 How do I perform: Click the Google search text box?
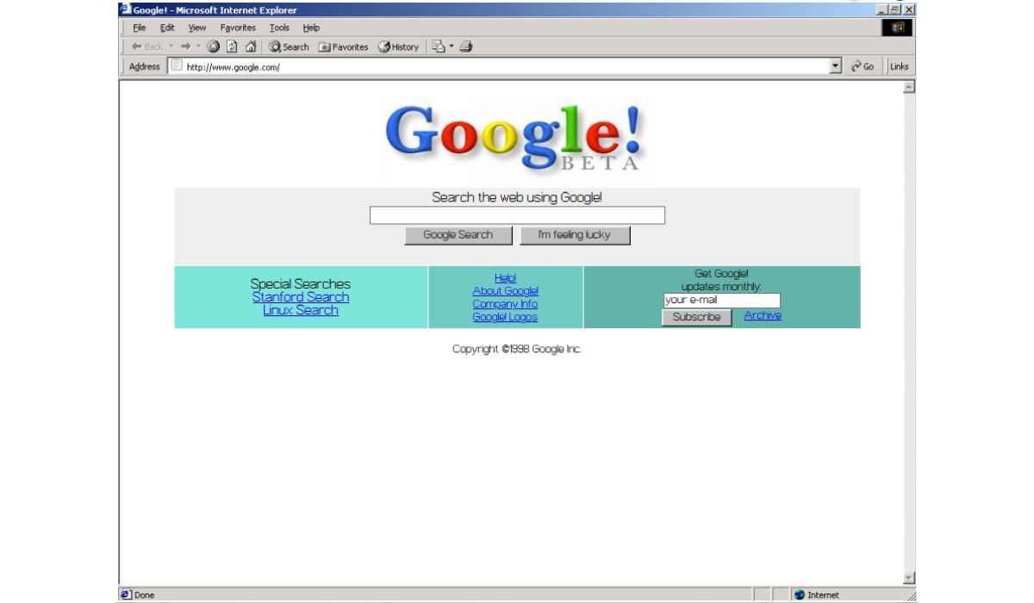pos(517,215)
